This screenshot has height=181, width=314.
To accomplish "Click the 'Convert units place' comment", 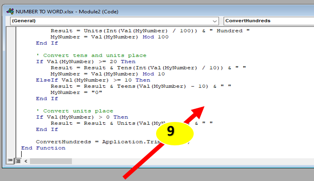I will (x=74, y=111).
